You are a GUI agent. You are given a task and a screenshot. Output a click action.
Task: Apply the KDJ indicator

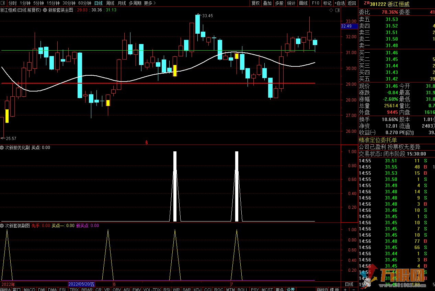pos(197,289)
